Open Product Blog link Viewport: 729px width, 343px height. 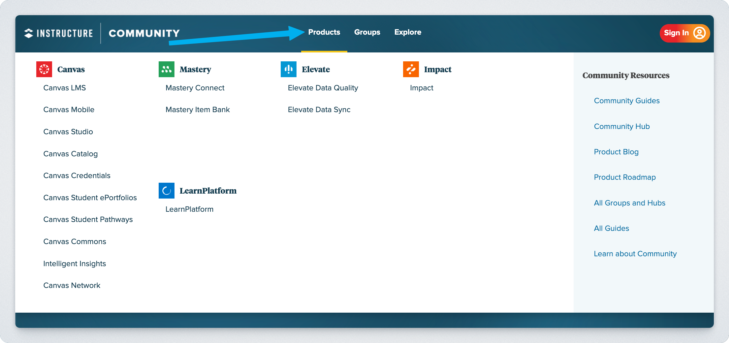616,152
